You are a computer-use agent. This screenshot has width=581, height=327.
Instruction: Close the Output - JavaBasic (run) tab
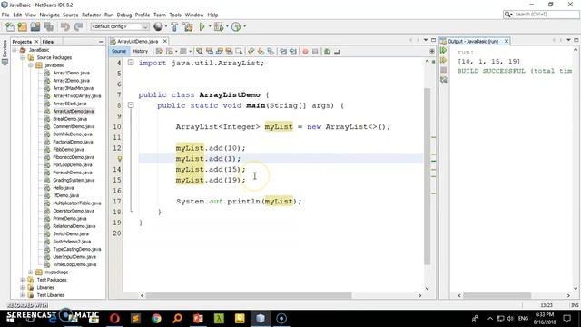[507, 41]
